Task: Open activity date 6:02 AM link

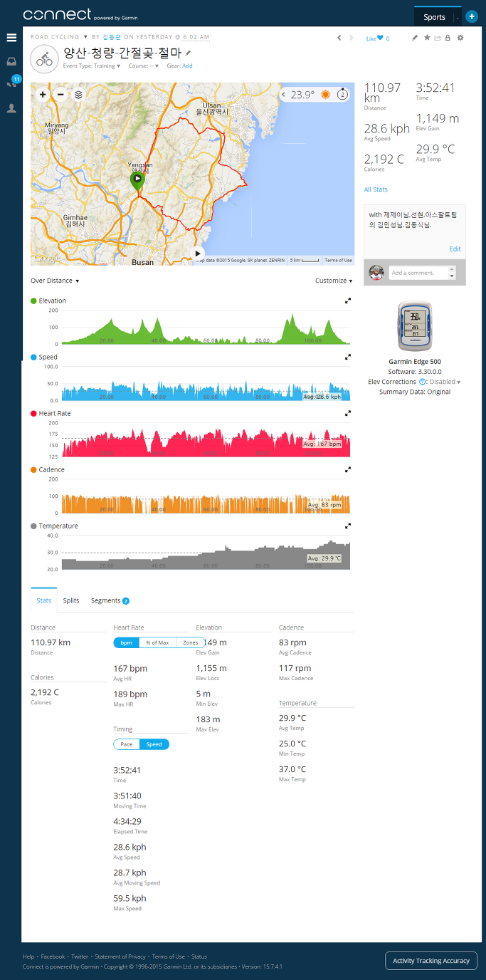Action: click(x=196, y=36)
